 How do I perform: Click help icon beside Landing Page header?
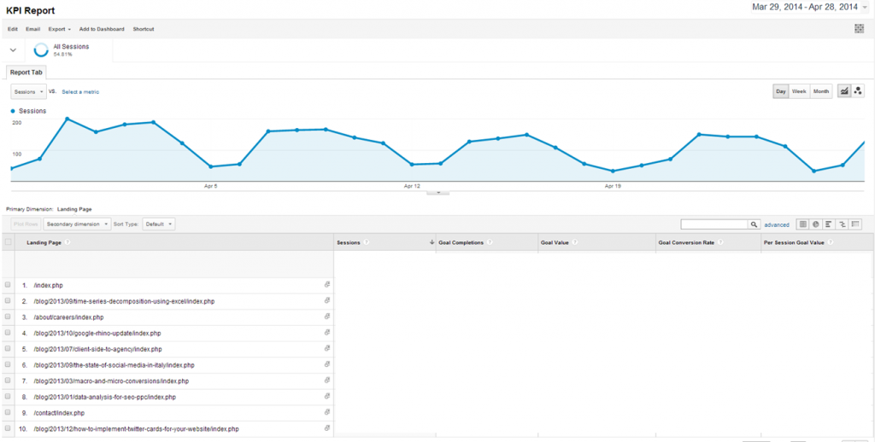point(68,242)
